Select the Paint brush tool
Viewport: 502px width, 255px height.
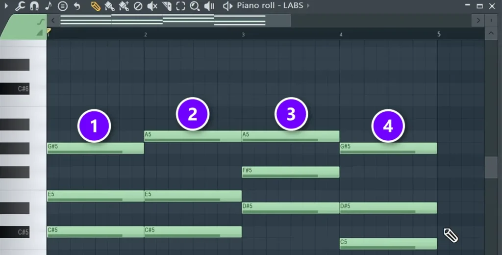pos(109,6)
